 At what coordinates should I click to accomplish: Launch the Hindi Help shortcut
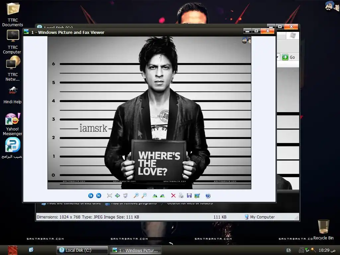point(12,95)
